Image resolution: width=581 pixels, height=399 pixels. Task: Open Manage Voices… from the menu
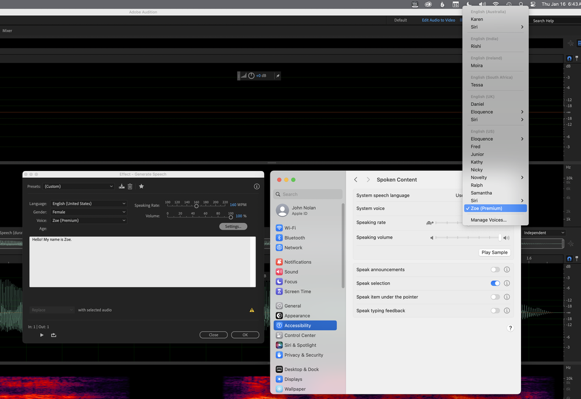(x=496, y=220)
